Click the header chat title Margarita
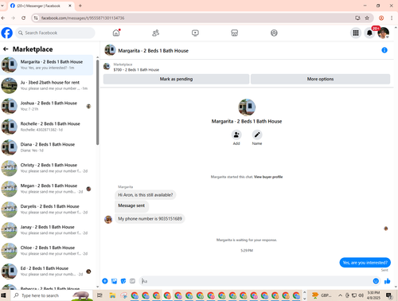 pos(153,51)
